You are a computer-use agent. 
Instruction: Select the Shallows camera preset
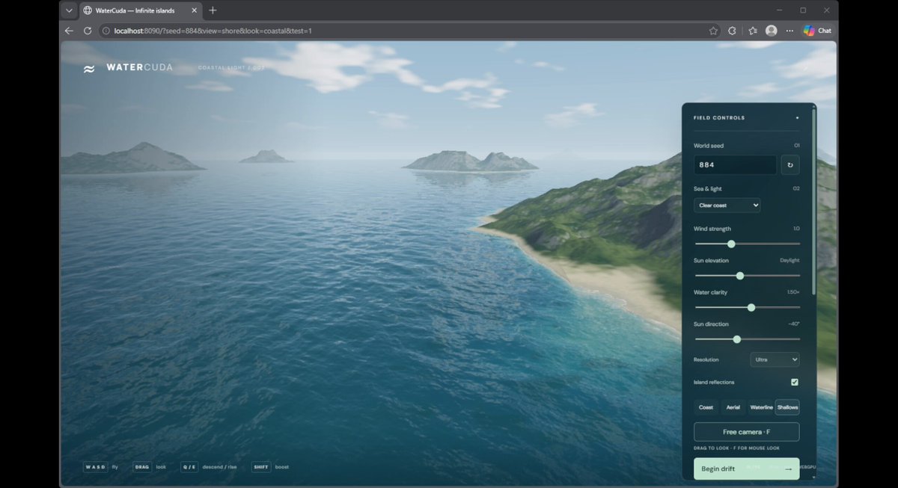pyautogui.click(x=787, y=407)
